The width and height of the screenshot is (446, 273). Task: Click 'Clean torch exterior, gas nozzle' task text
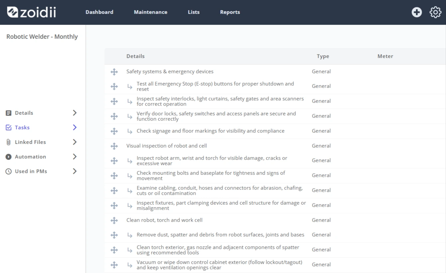[x=218, y=250]
